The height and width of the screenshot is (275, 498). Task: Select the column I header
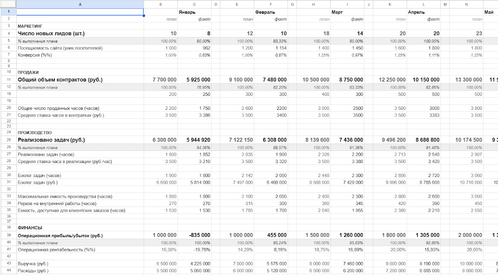click(x=347, y=4)
